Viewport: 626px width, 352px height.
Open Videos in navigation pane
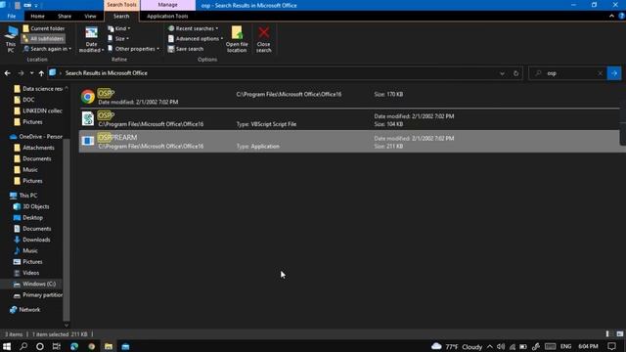click(26, 273)
